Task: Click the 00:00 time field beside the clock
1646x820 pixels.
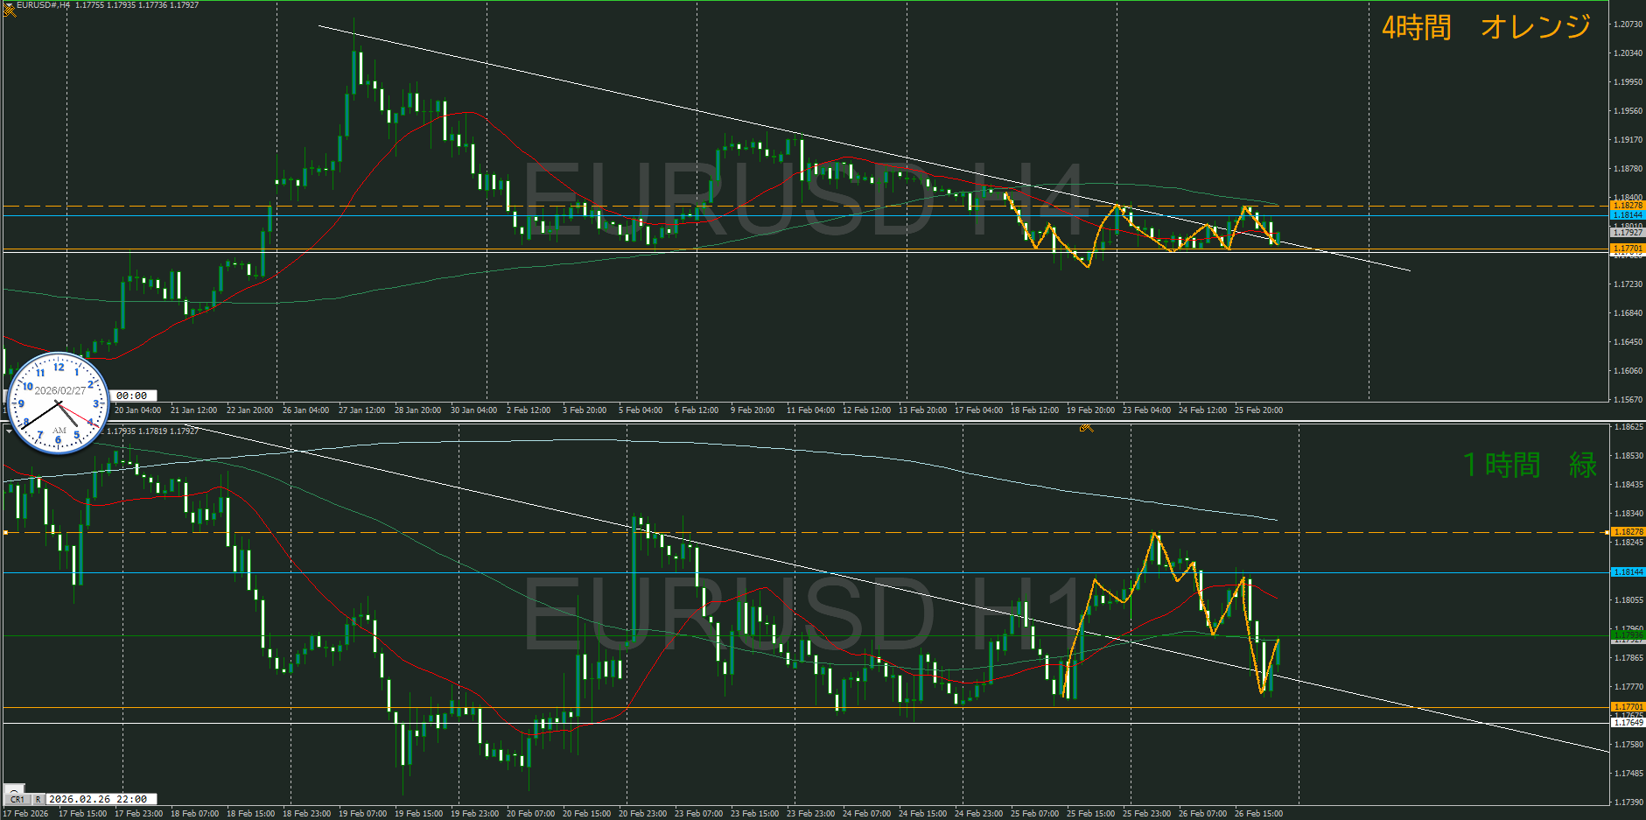Action: 134,396
